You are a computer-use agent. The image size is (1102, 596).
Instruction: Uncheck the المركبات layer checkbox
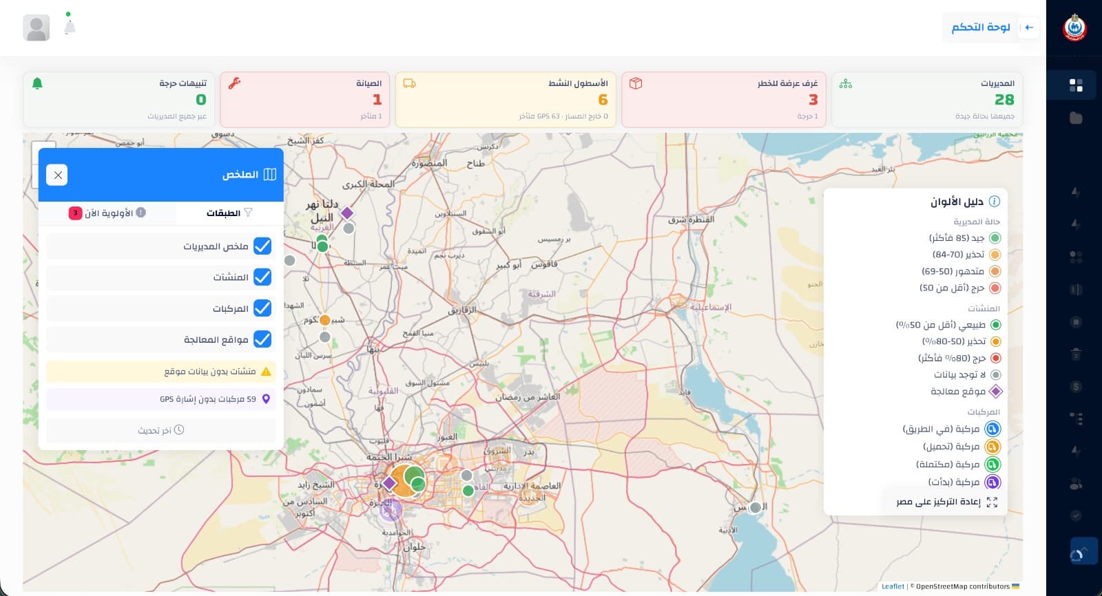tap(262, 308)
